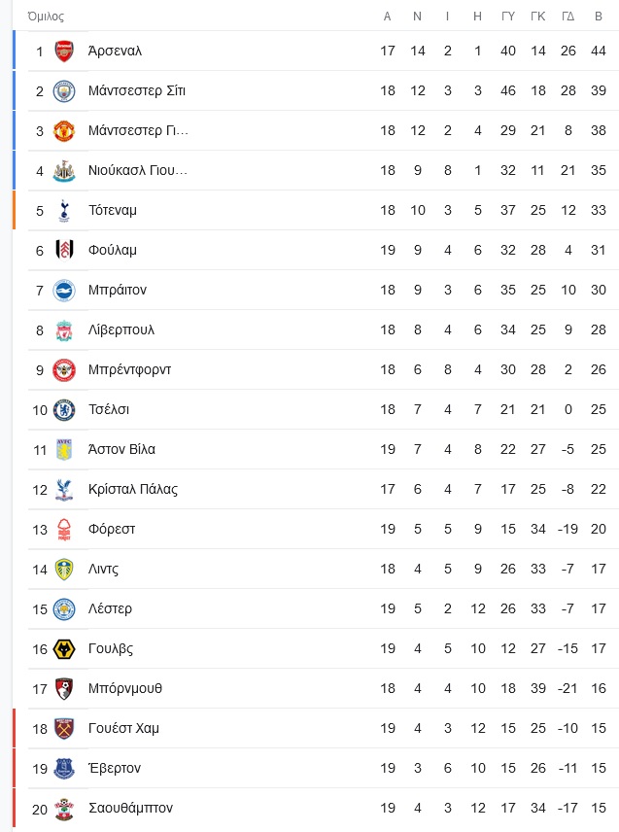Viewport: 619px width, 832px height.
Task: Open the Κρίσταλ Πάλας team link
Action: click(x=133, y=489)
